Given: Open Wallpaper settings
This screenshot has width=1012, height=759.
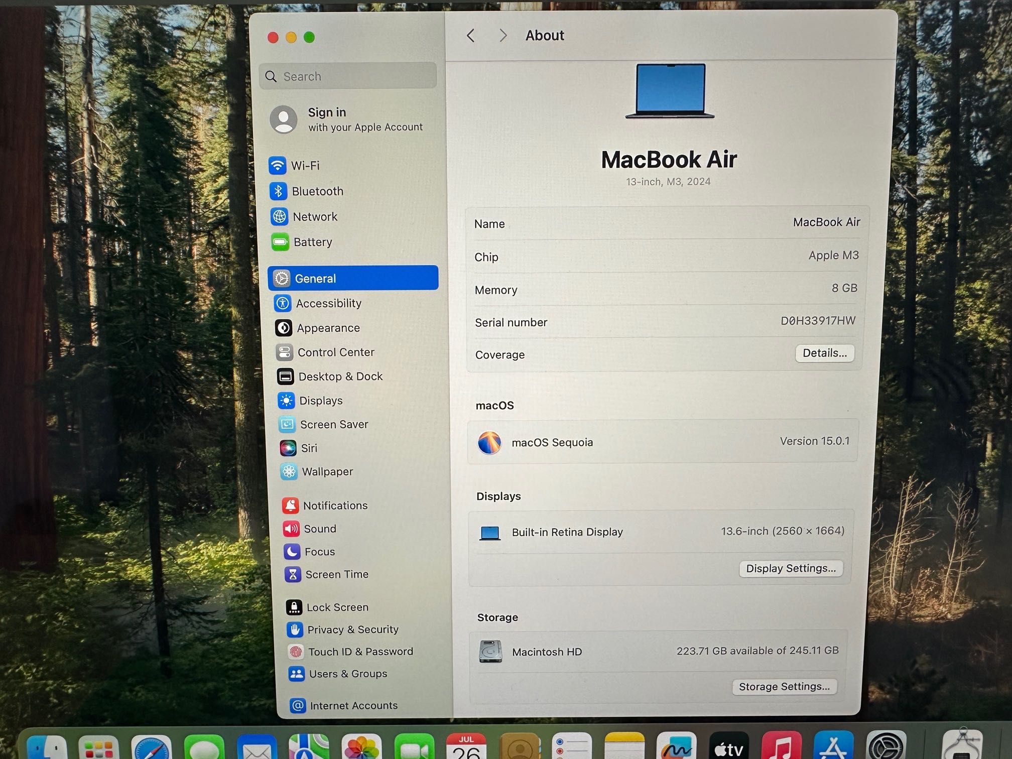Looking at the screenshot, I should point(317,472).
